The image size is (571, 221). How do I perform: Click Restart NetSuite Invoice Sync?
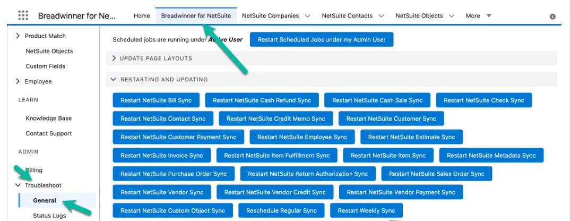pyautogui.click(x=162, y=155)
